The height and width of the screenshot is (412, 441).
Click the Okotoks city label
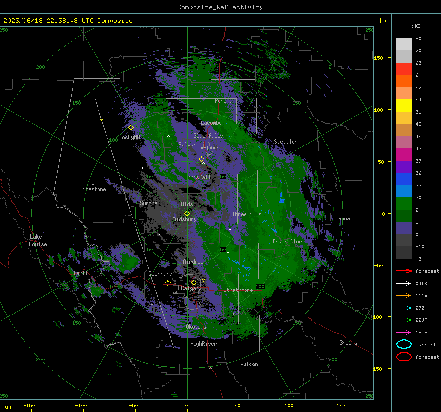point(196,327)
